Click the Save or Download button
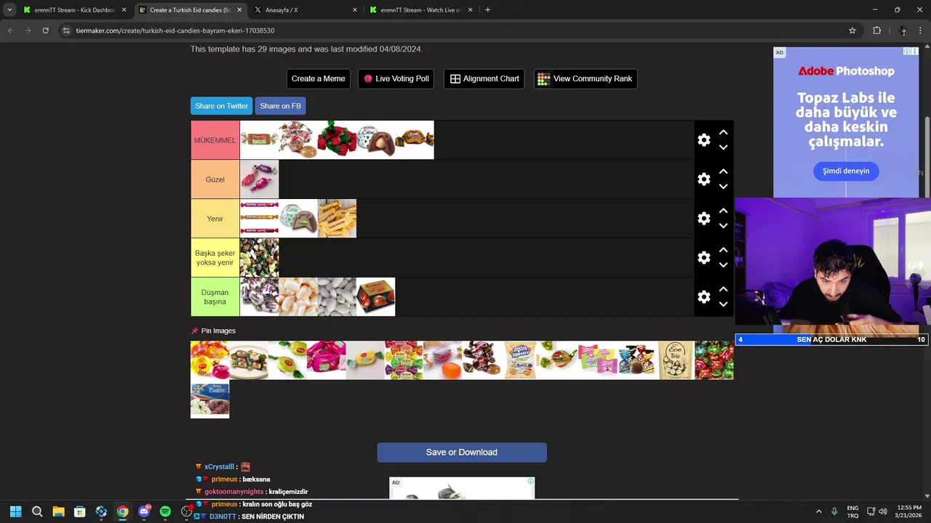This screenshot has height=523, width=931. pyautogui.click(x=462, y=453)
